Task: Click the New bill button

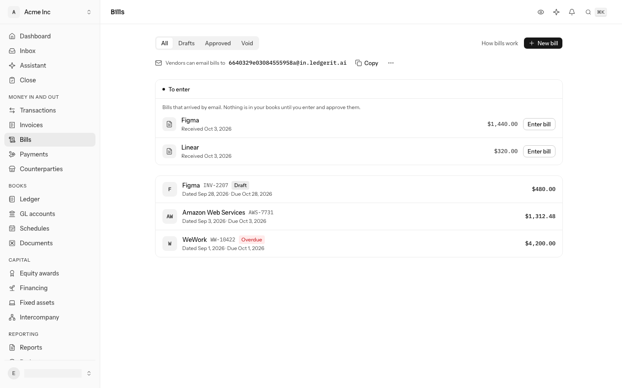Action: [x=543, y=43]
